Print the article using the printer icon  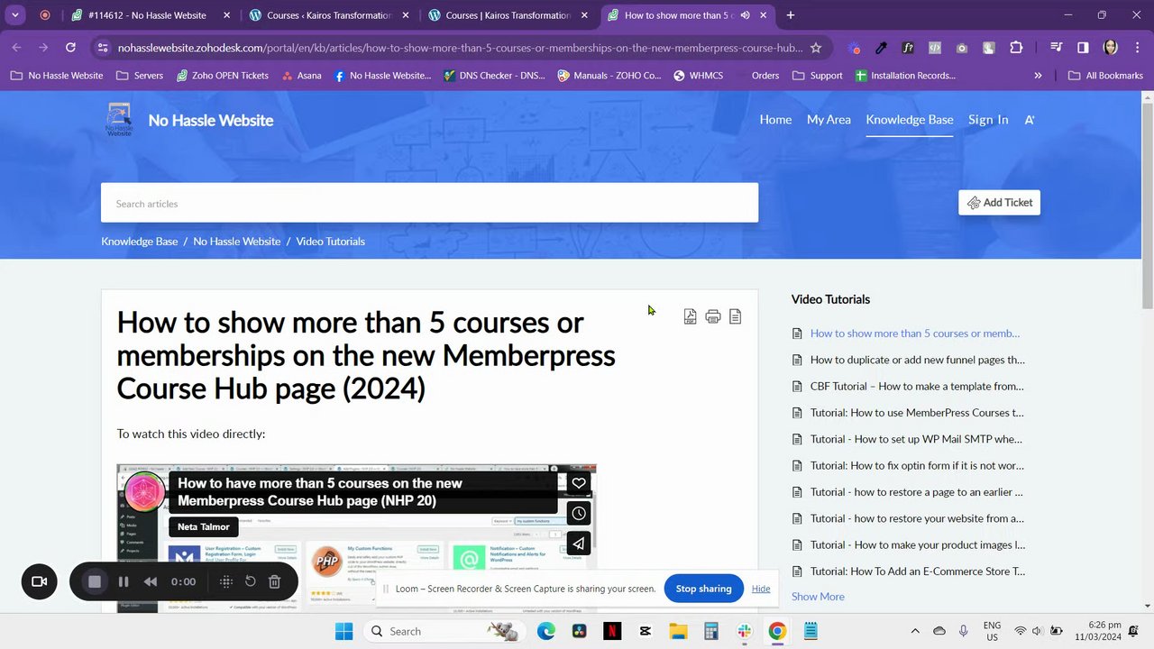pos(713,316)
